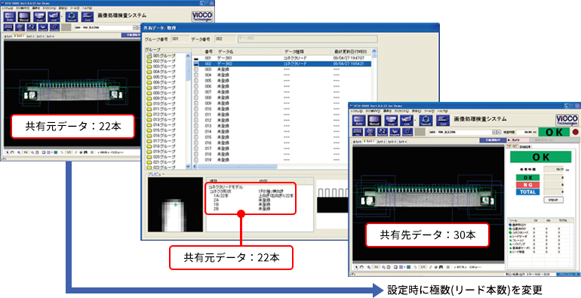The width and height of the screenshot is (581, 298).
Task: Click the red round record indicator
Action: 576,132
